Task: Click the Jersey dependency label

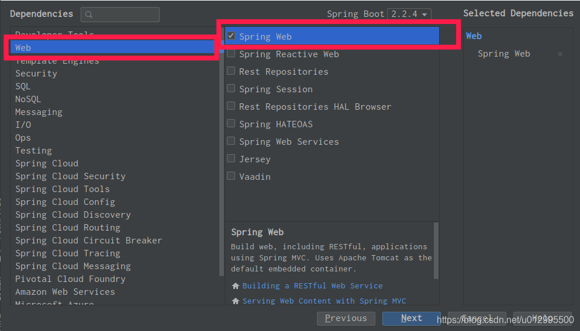Action: (x=255, y=159)
